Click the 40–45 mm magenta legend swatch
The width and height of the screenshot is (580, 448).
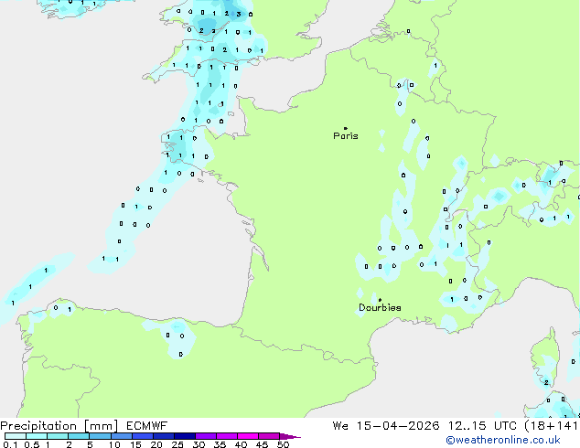[247, 436]
